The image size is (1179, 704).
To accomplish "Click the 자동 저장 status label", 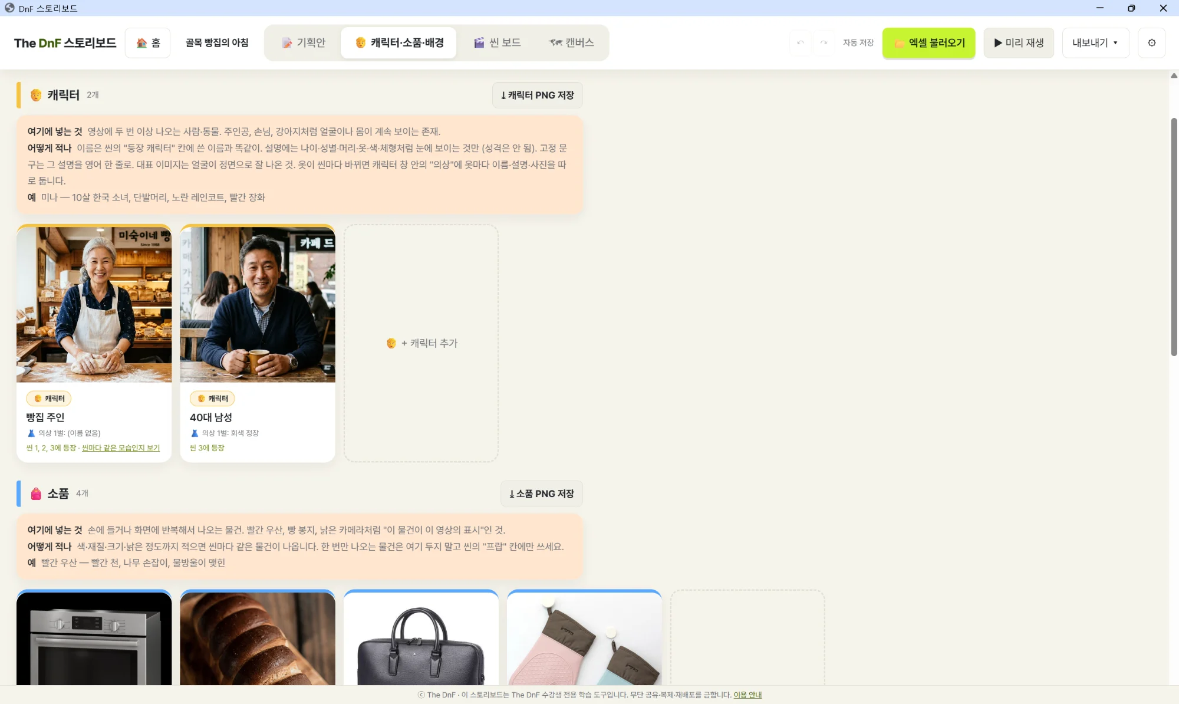I will 858,42.
